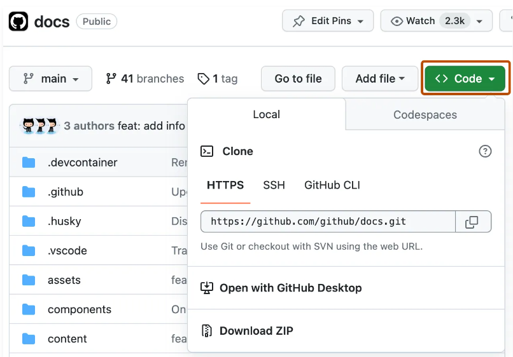Open the main branch selector dropdown
Screen dimensions: 513x357
pos(50,78)
